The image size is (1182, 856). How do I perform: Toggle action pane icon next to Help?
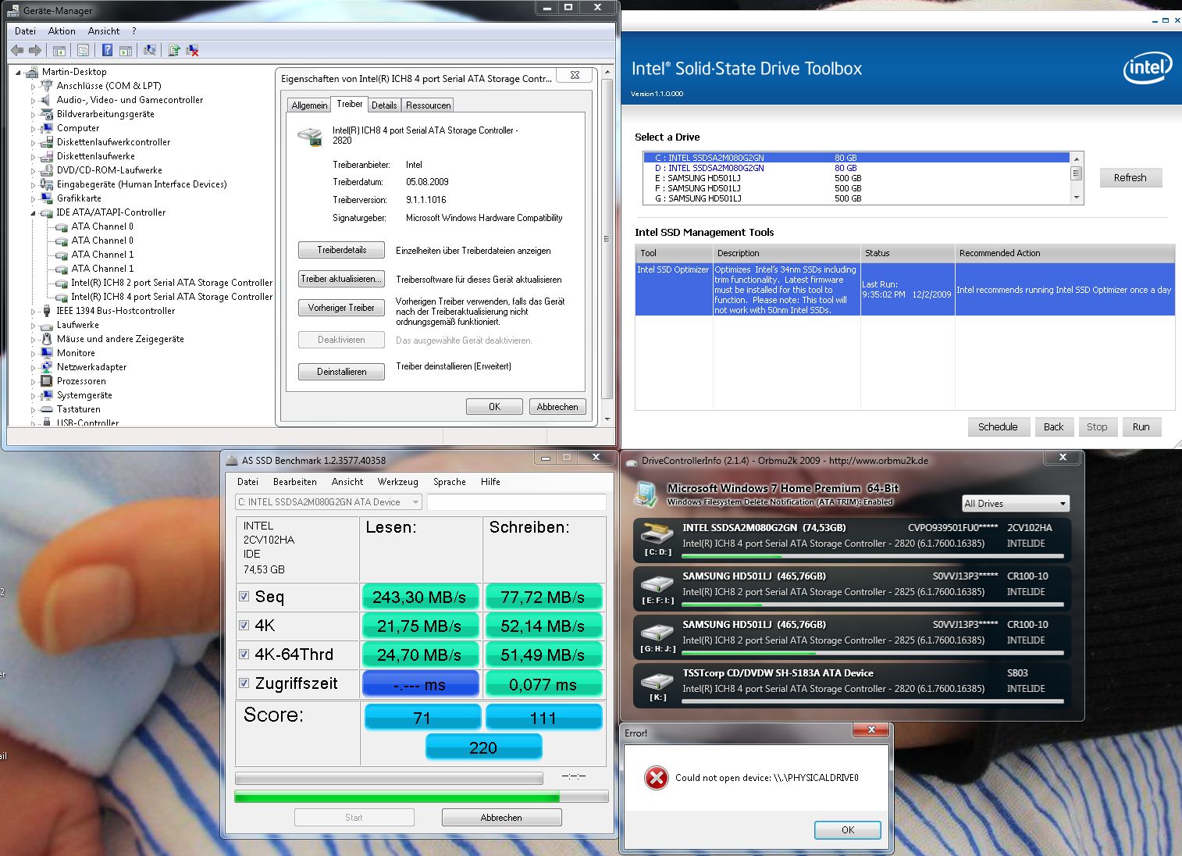tap(126, 50)
